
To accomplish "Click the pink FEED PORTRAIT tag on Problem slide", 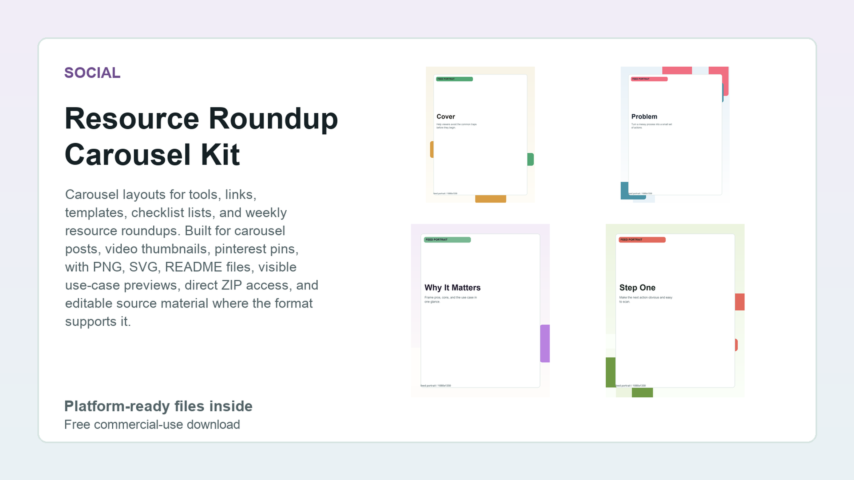I will coord(649,79).
